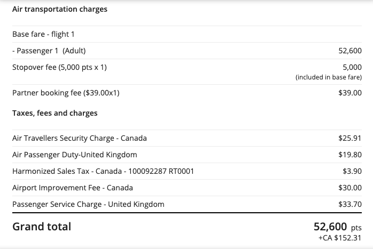Select the $39.00 partner booking amount
Image resolution: width=373 pixels, height=249 pixels.
click(350, 92)
